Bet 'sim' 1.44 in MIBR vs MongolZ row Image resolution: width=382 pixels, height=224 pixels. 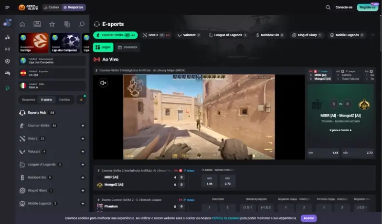point(210,181)
